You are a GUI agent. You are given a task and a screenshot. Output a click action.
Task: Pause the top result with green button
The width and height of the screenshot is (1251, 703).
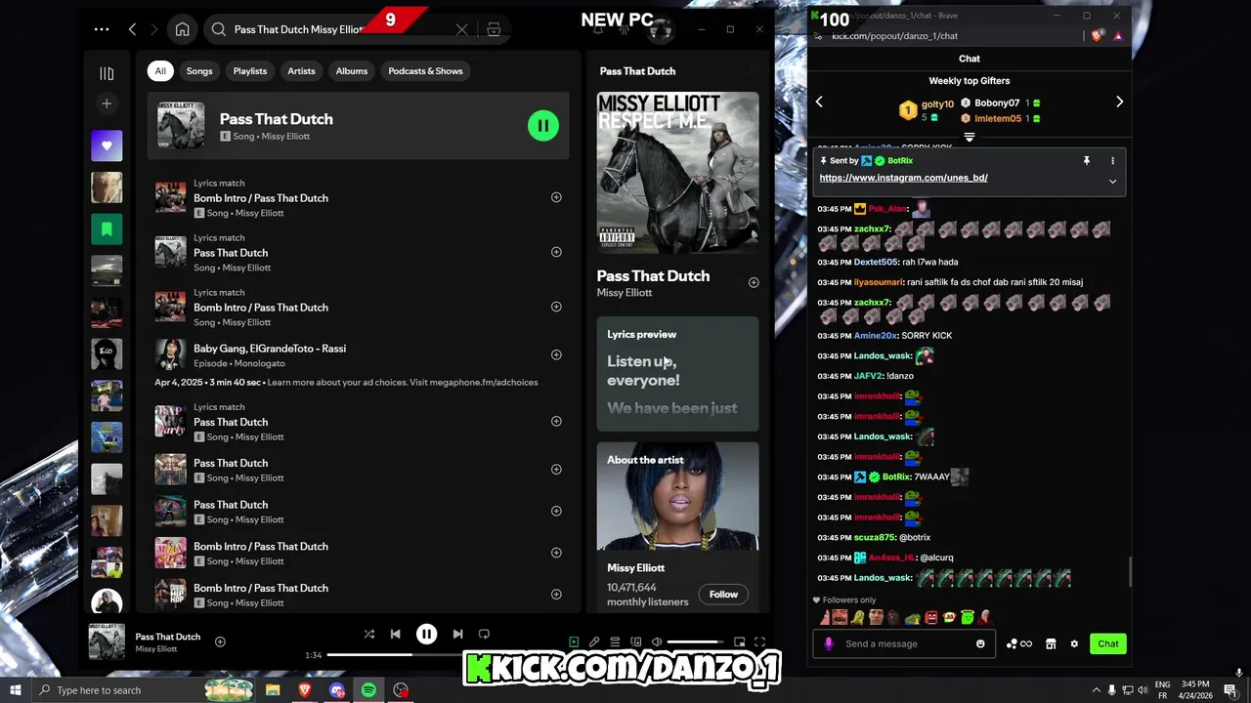tap(543, 125)
